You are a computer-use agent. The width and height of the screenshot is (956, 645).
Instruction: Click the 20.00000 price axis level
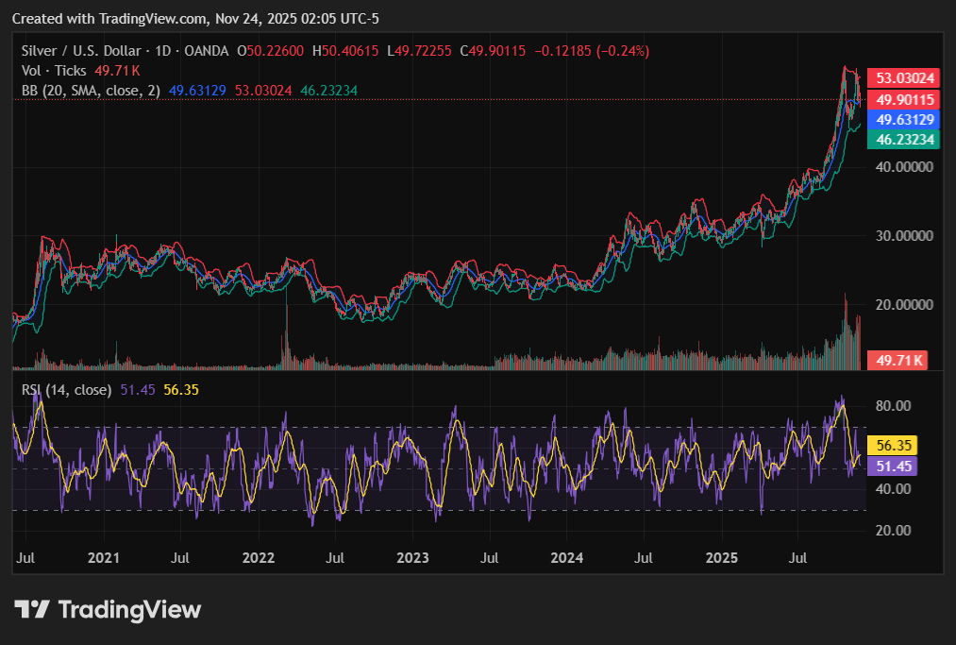tap(904, 305)
